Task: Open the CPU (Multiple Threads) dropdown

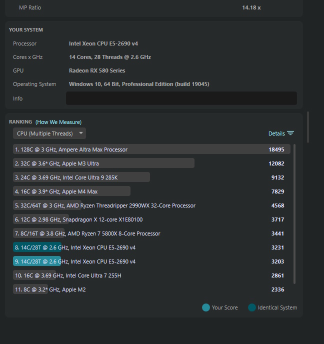Action: (x=49, y=133)
